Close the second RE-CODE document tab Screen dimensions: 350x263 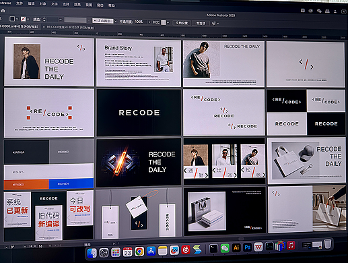pyautogui.click(x=44, y=27)
